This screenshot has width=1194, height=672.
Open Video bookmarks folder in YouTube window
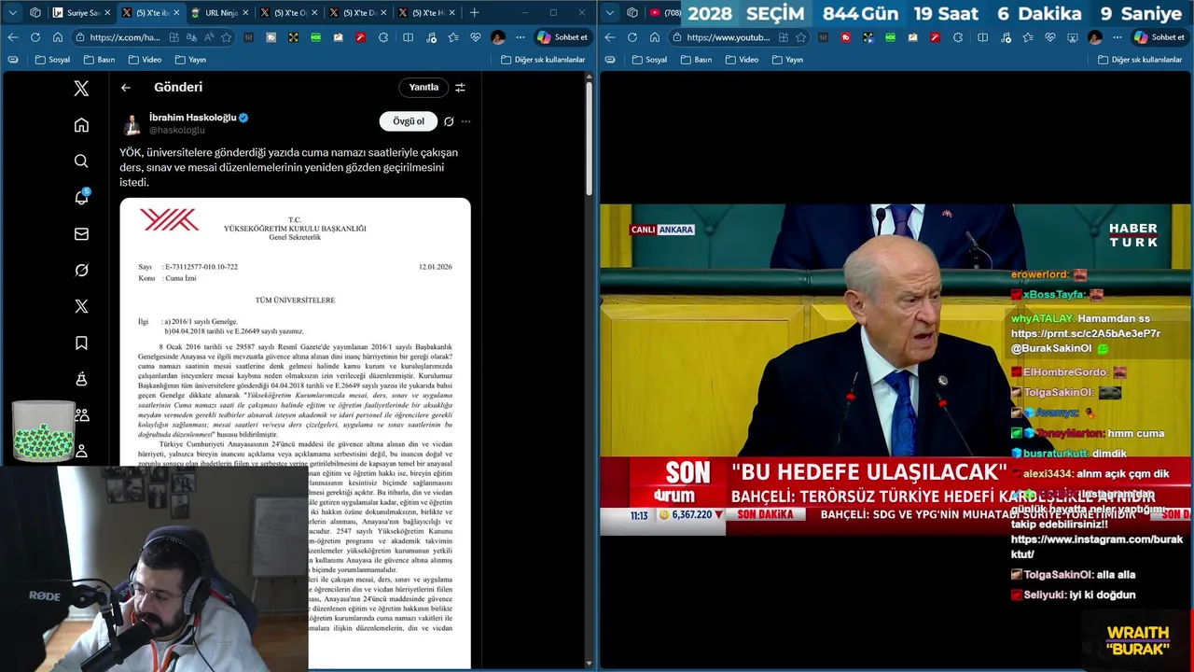coord(742,60)
